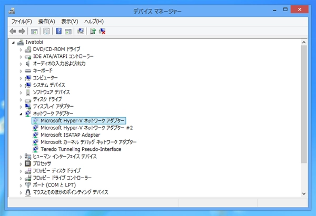
Task: Toggle the action pane toolbar icon
Action: point(68,31)
